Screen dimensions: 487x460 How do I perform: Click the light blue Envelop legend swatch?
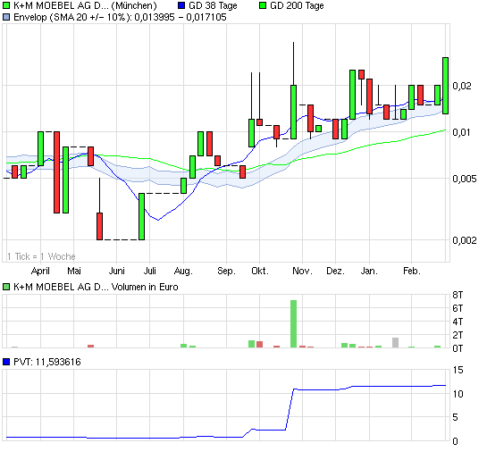pyautogui.click(x=6, y=17)
